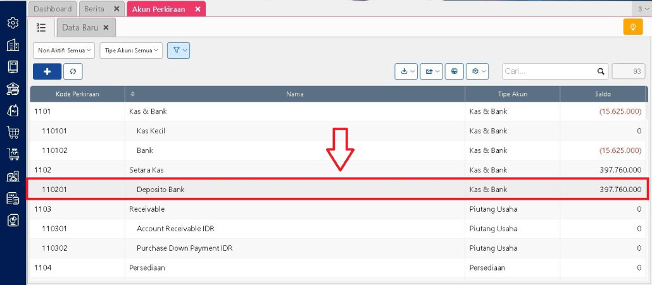This screenshot has width=652, height=285.
Task: Switch to the list view tab
Action: (41, 28)
